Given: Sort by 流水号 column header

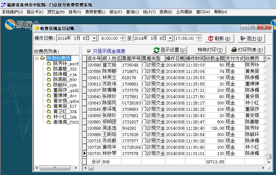Looking at the screenshot, I should coord(94,59).
